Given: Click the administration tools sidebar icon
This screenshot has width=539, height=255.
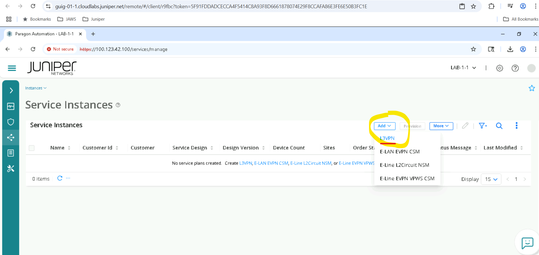Looking at the screenshot, I should coord(10,168).
